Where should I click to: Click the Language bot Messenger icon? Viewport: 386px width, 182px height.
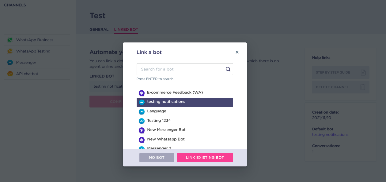142,111
